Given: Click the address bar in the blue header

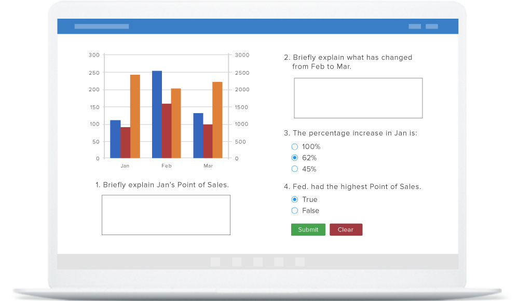Looking at the screenshot, I should [102, 26].
